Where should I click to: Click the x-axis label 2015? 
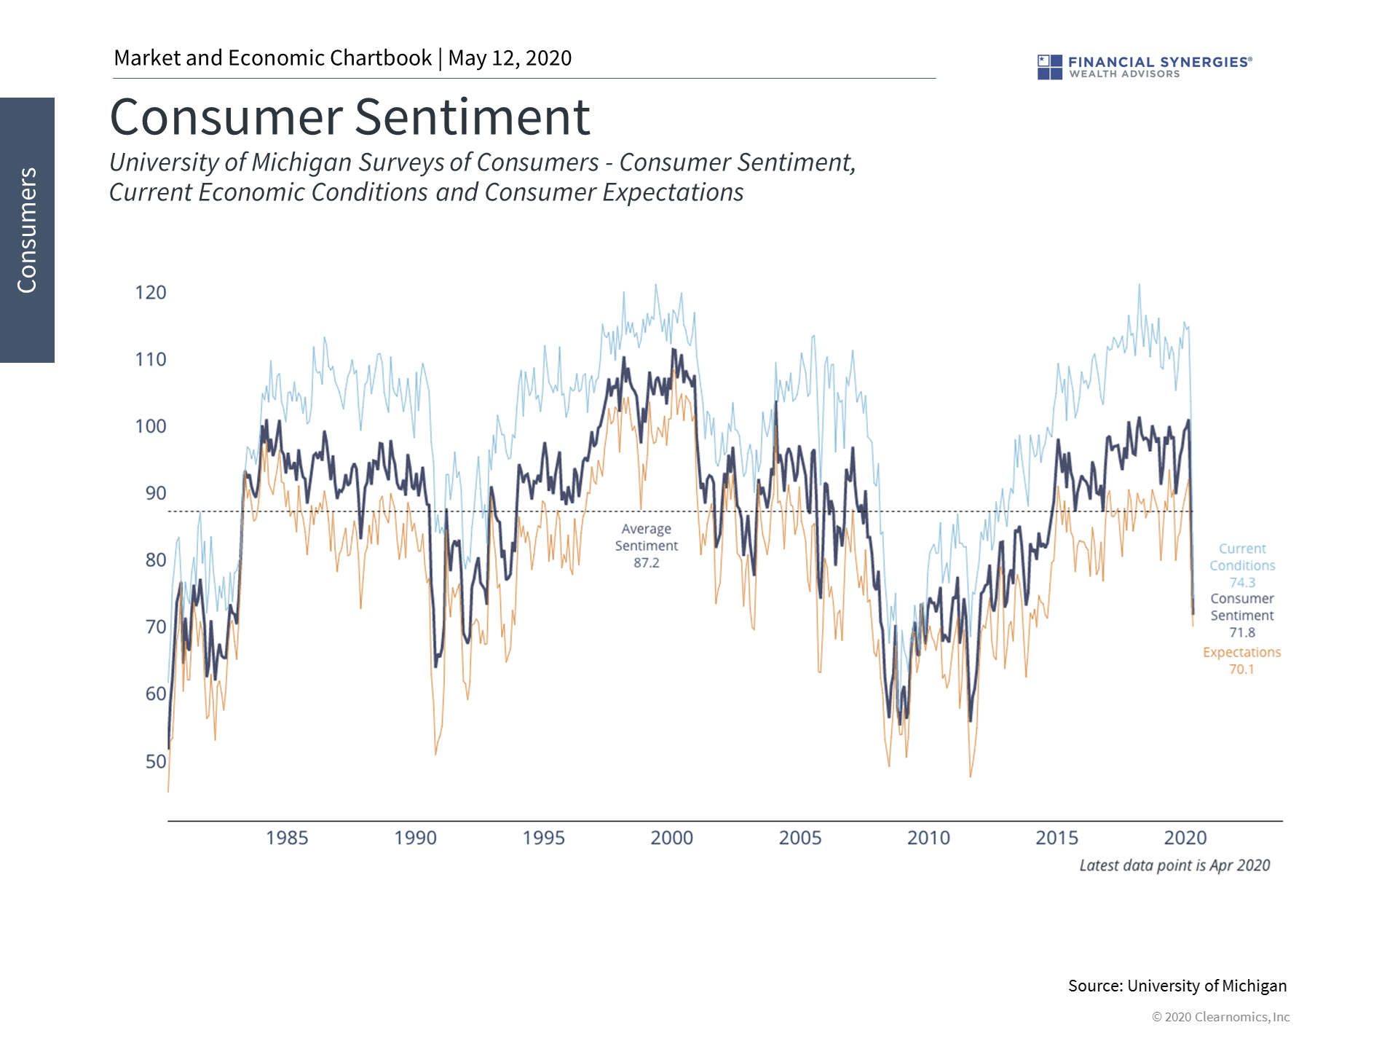[1057, 838]
